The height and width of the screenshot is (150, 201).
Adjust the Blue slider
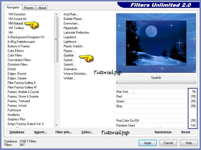[156, 106]
